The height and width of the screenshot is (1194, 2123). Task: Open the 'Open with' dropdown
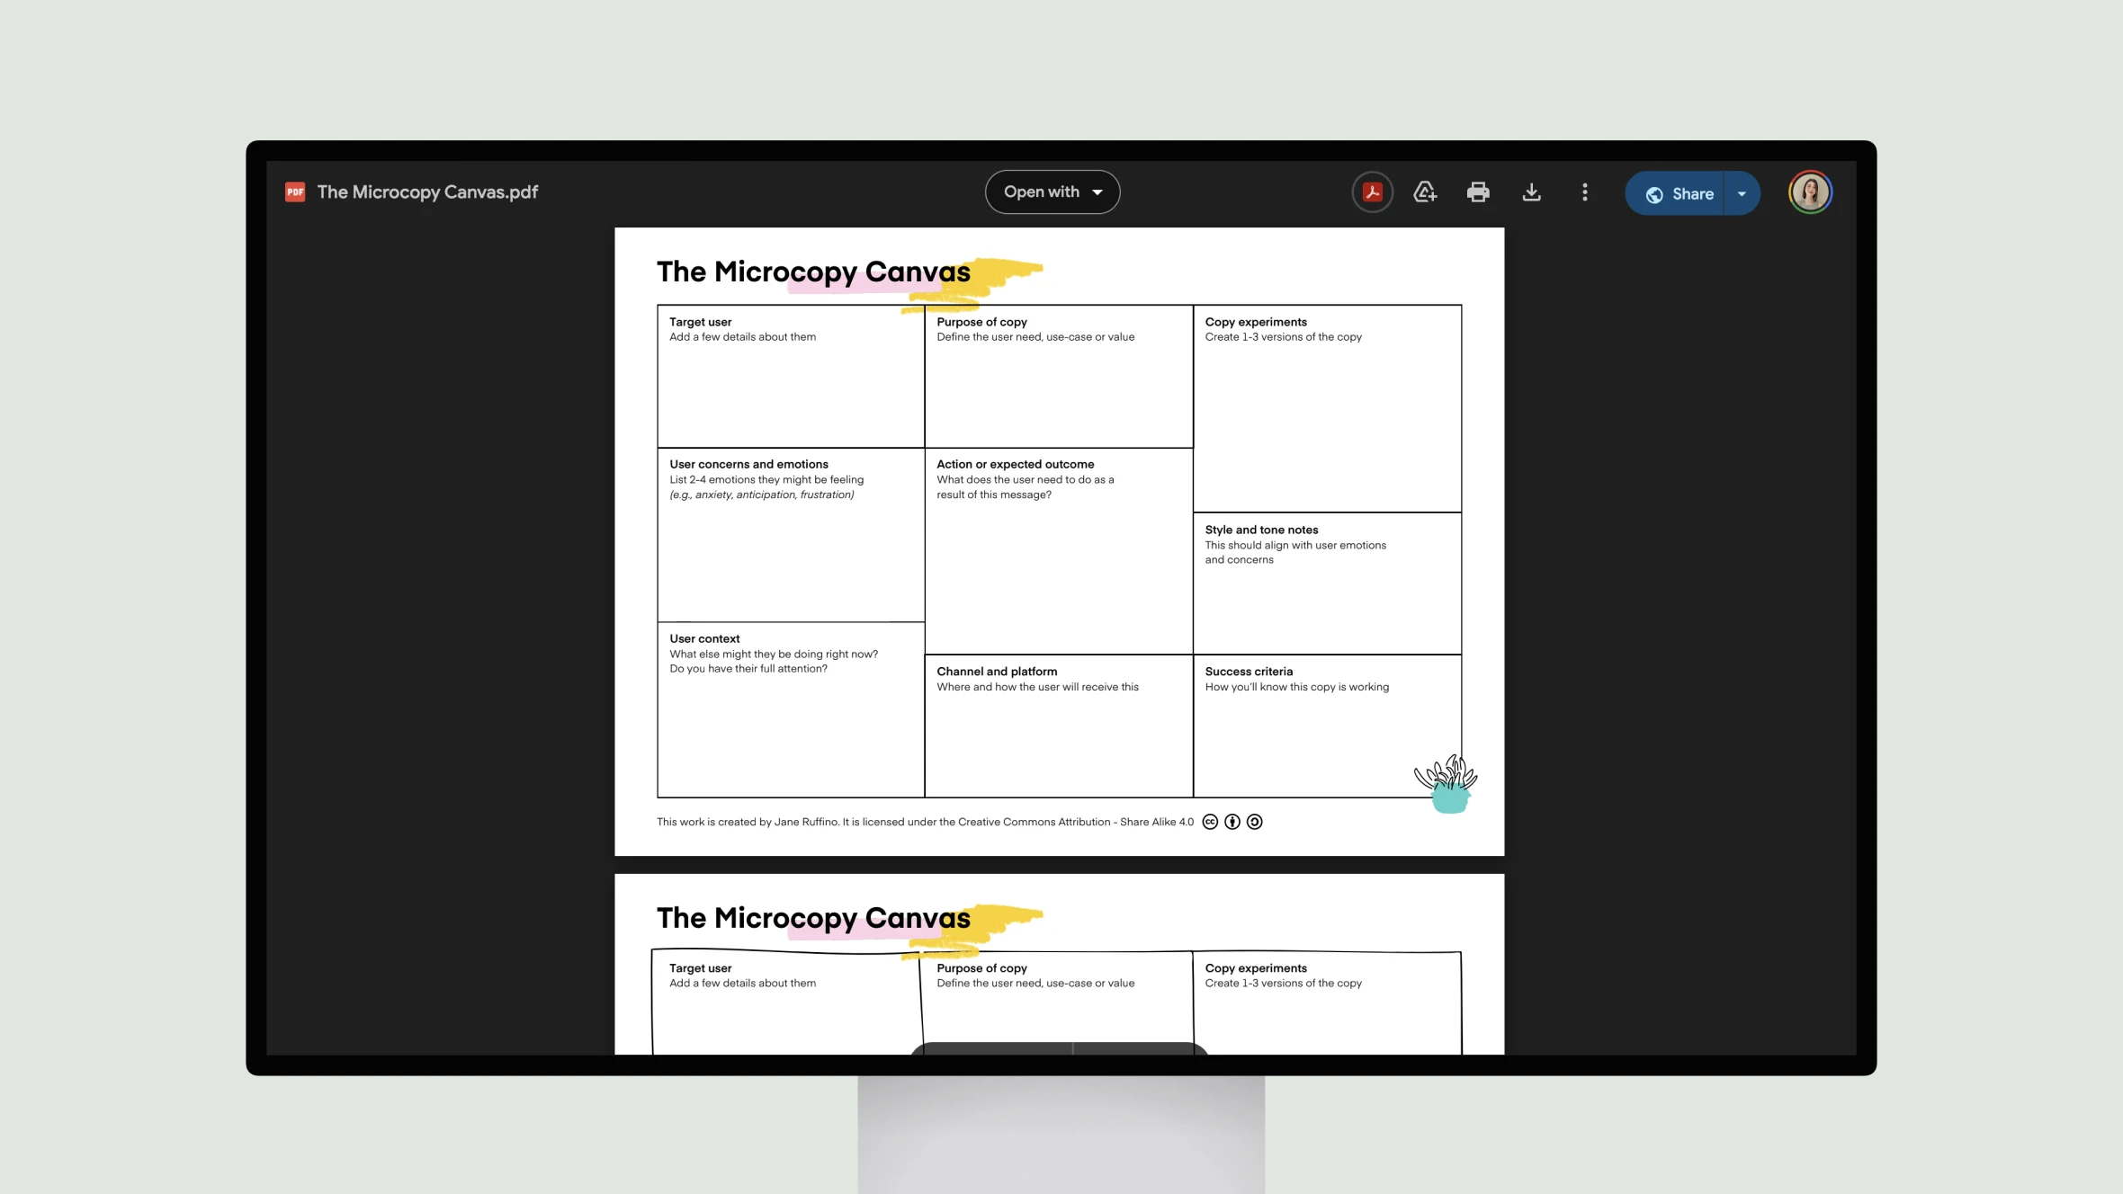pos(1052,192)
